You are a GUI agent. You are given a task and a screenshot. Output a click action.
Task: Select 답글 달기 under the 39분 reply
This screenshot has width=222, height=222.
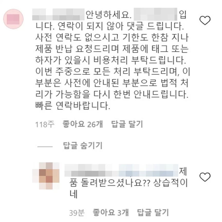point(153,212)
